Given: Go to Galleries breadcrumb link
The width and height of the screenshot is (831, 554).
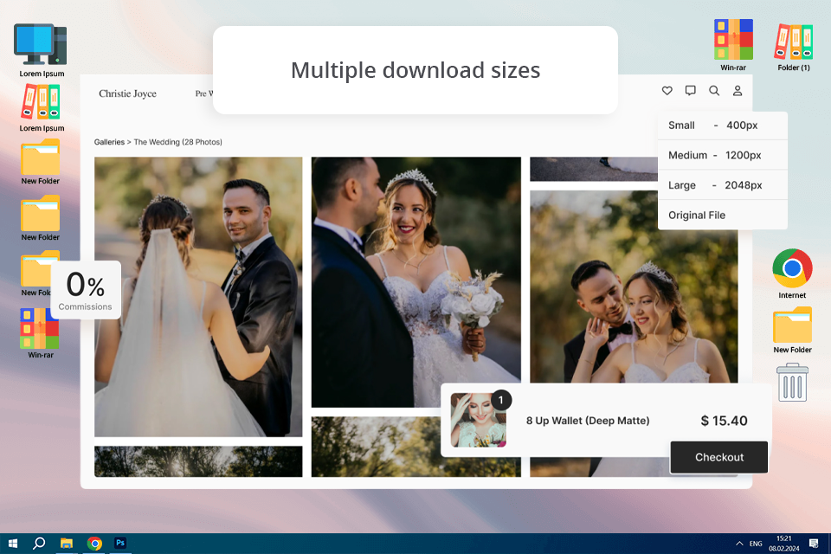Looking at the screenshot, I should 109,142.
